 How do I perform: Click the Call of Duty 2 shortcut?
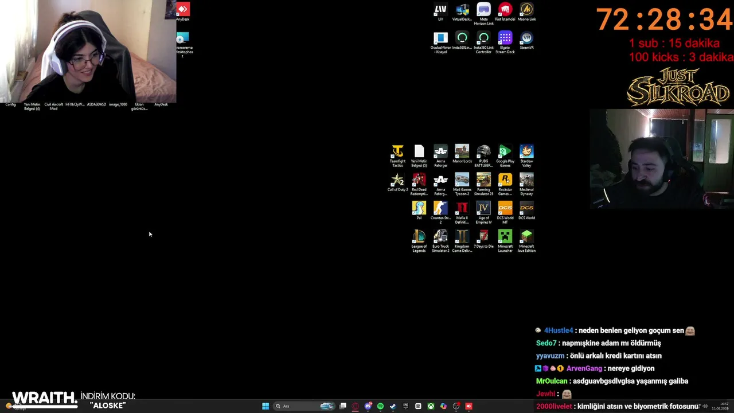tap(397, 182)
